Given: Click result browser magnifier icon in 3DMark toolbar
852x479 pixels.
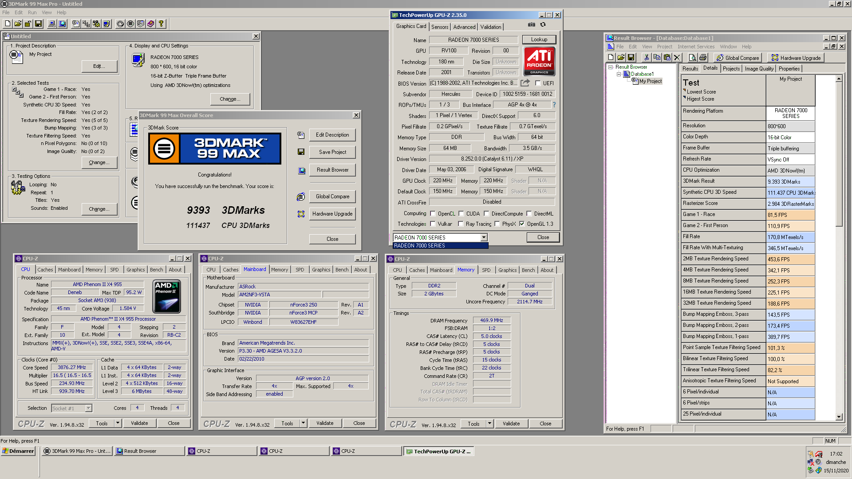Looking at the screenshot, I should click(63, 24).
